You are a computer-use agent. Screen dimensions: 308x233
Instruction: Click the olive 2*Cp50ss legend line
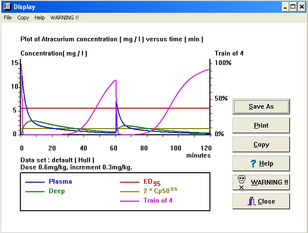click(x=129, y=192)
